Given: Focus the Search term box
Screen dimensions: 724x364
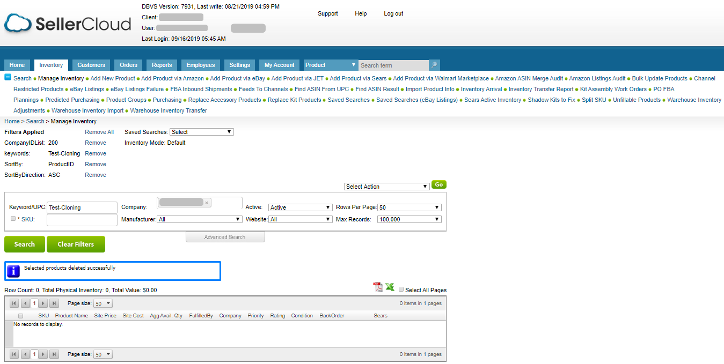Looking at the screenshot, I should click(x=394, y=65).
